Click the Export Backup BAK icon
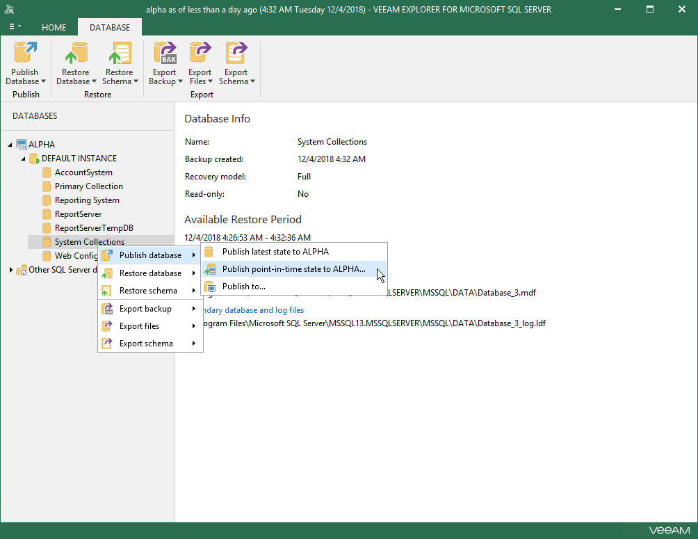The image size is (698, 539). coord(165,53)
